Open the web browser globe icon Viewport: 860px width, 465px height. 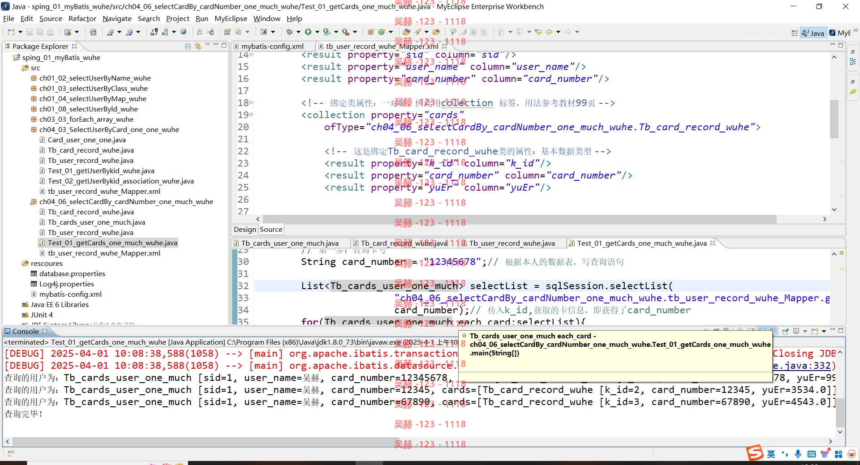tap(184, 32)
